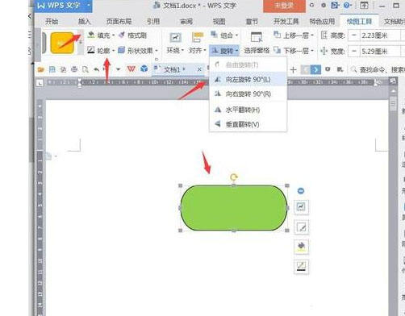Expand the 下移一层 dropdown arrow

point(312,51)
